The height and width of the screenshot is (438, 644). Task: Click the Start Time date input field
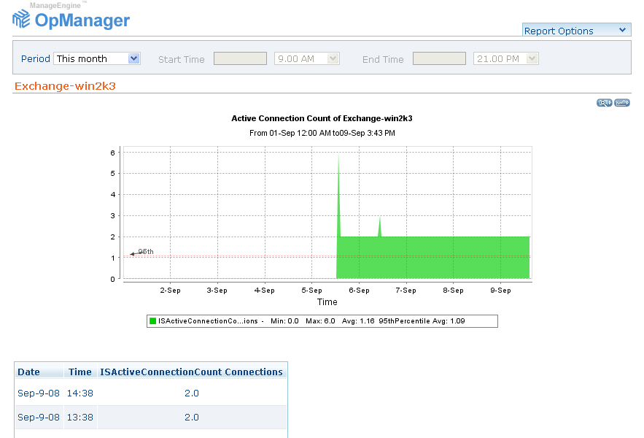tap(240, 58)
